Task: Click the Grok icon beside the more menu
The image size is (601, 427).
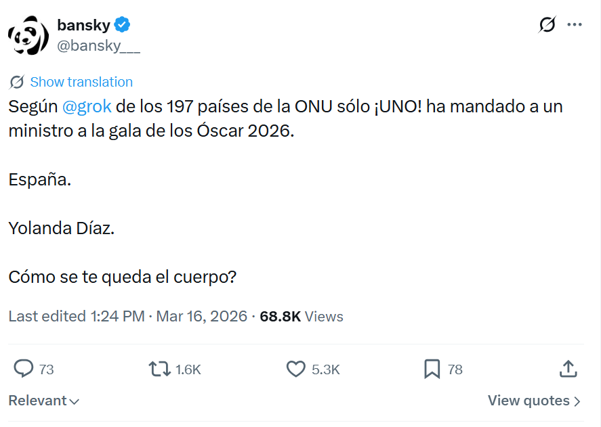Action: pyautogui.click(x=547, y=25)
